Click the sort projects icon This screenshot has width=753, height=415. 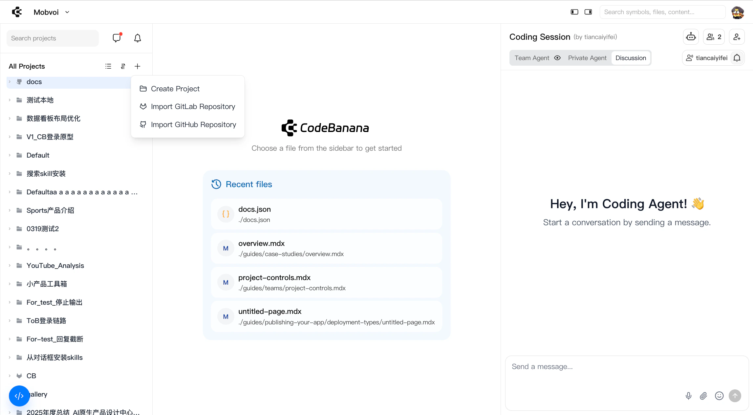[123, 66]
